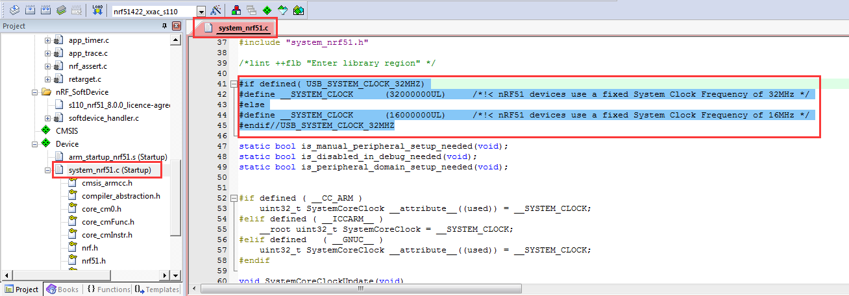Select the nRF_SoftDevice folder
Viewport: 849px width, 296px height.
pyautogui.click(x=82, y=92)
